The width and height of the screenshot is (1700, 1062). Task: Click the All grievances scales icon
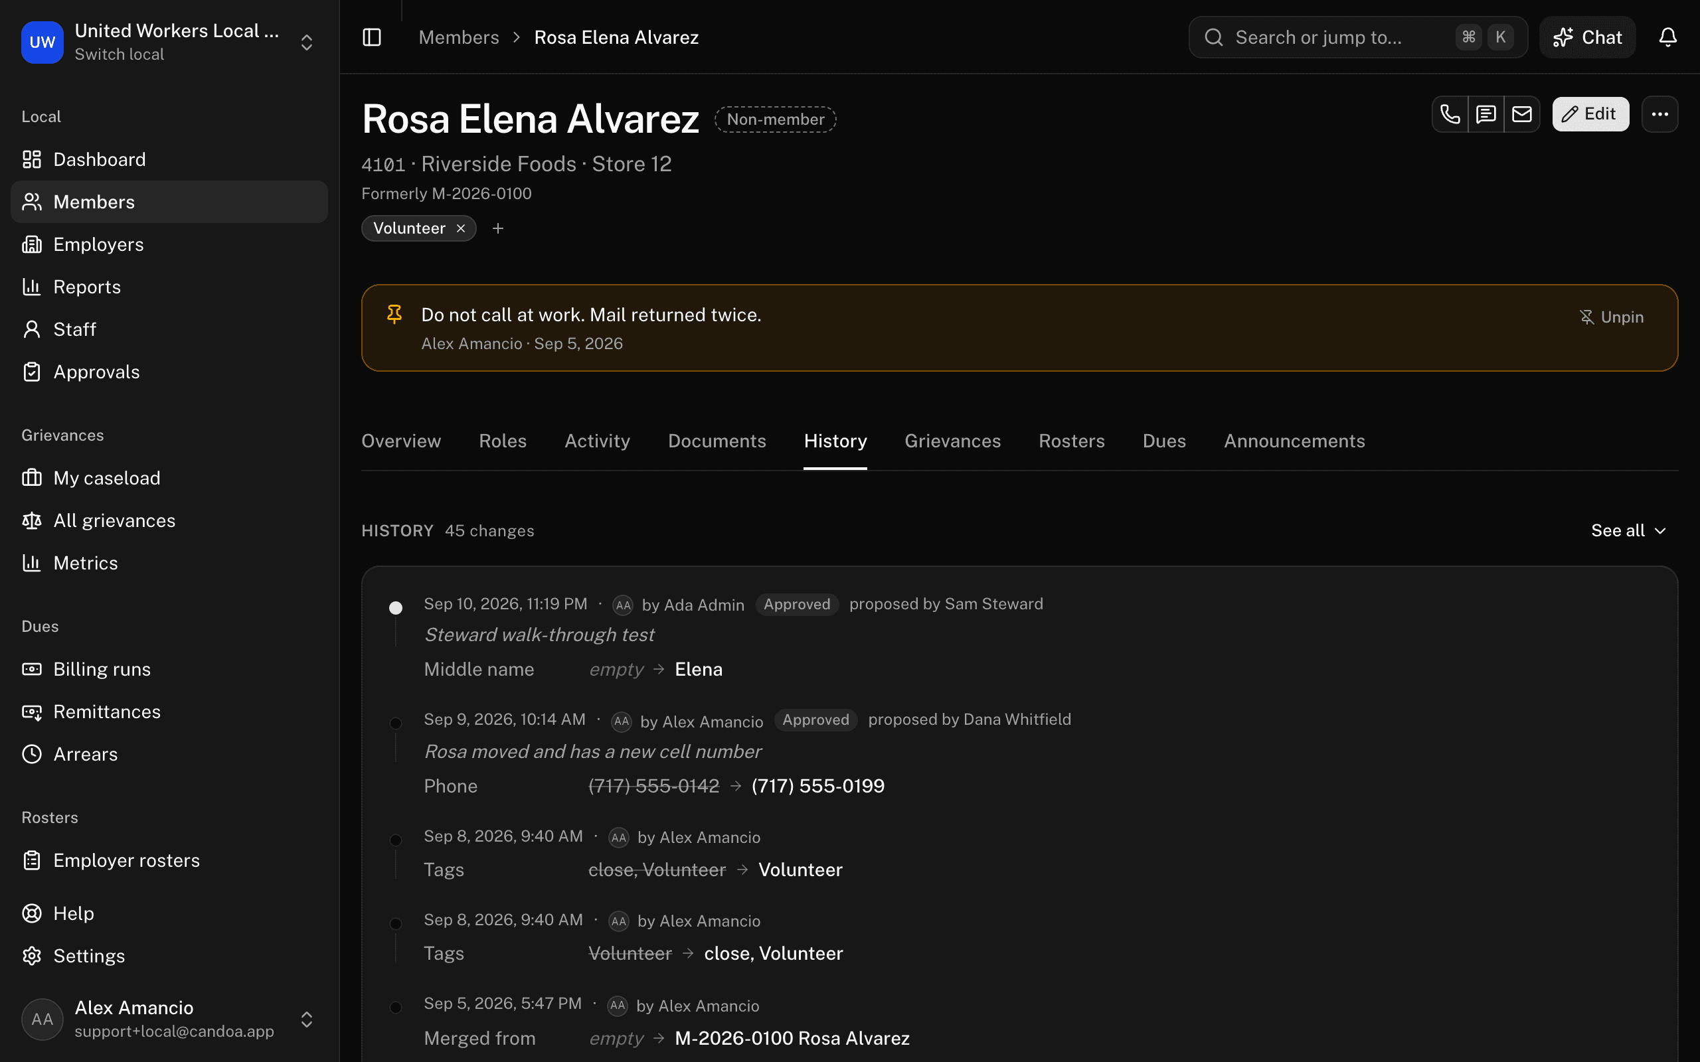coord(32,520)
